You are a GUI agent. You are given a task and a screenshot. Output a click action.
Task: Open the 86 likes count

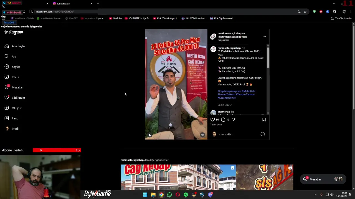(217, 120)
